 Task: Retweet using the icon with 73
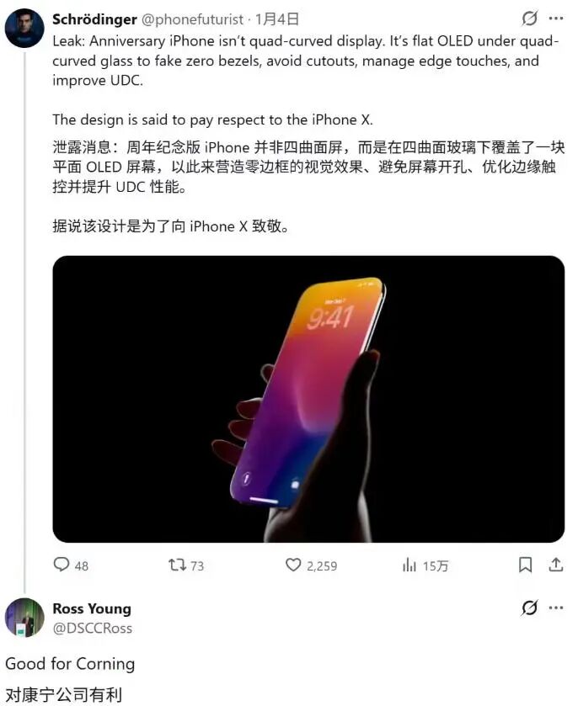click(177, 565)
